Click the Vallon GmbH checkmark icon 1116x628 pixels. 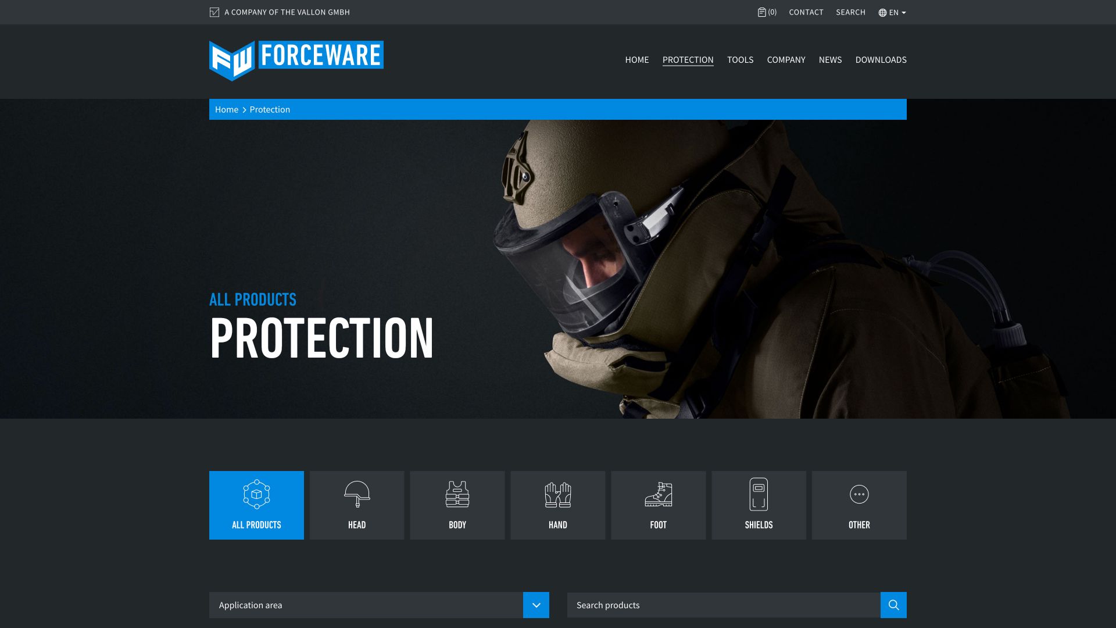214,12
